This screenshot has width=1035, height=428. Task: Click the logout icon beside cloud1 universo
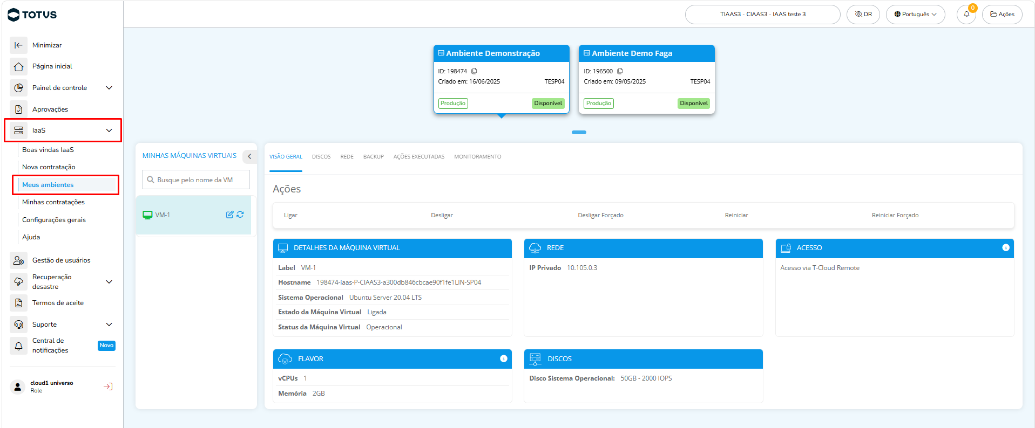(108, 386)
